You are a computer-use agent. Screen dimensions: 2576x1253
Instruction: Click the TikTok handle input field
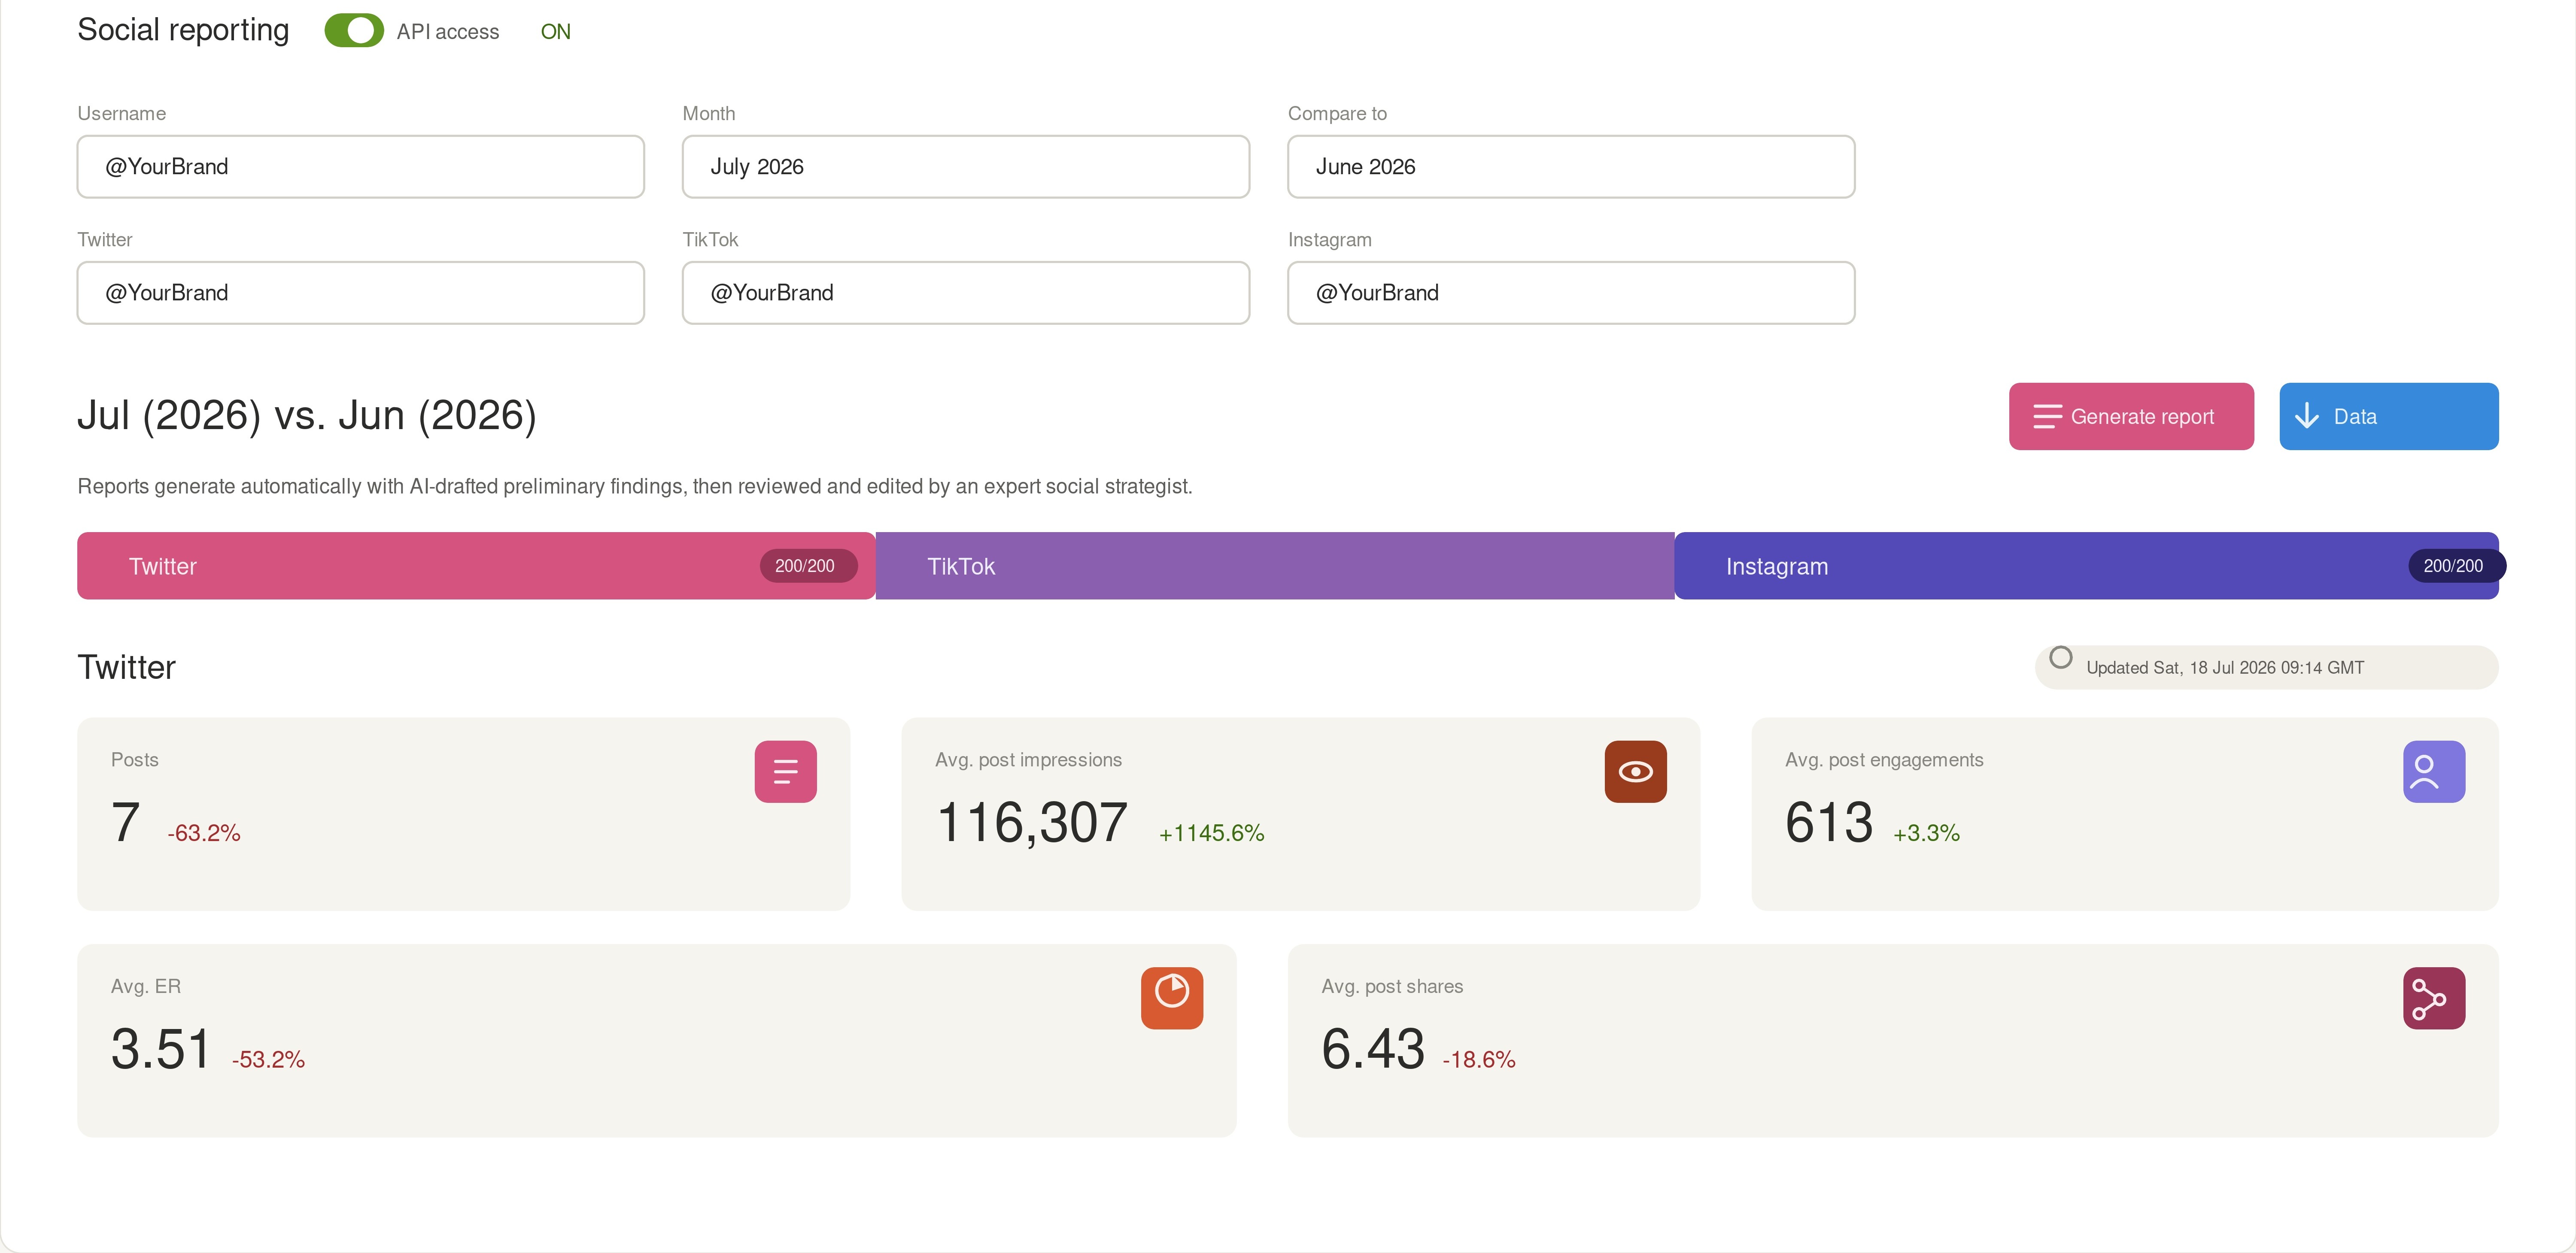[x=966, y=293]
